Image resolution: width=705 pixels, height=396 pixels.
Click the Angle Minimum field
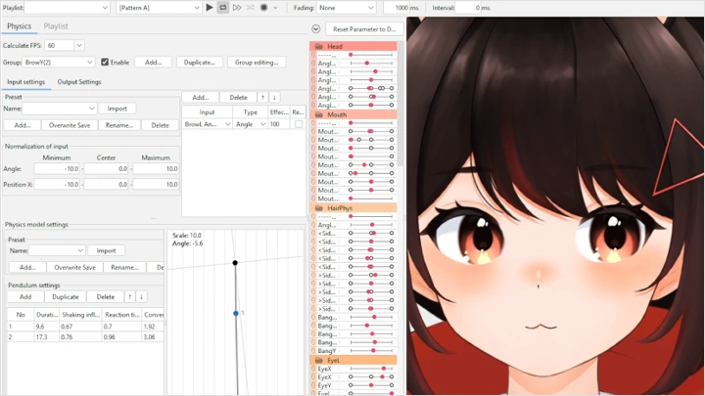tap(57, 169)
